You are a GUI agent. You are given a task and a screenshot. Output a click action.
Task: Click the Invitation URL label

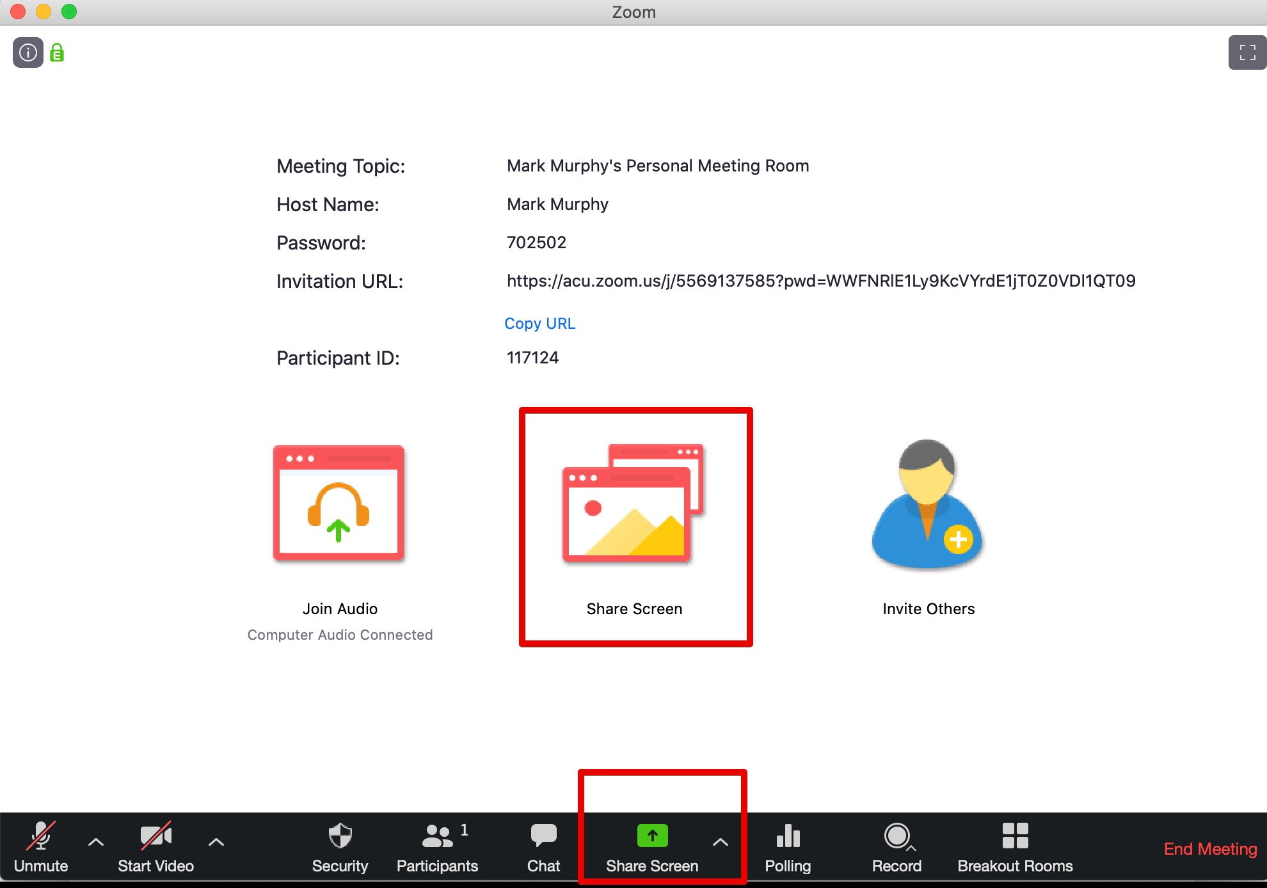point(340,281)
